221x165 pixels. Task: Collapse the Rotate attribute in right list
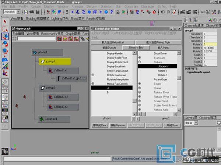click(x=140, y=62)
